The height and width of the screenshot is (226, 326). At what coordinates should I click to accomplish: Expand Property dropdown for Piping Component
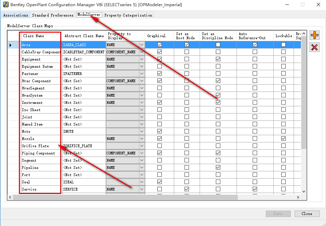pos(142,153)
